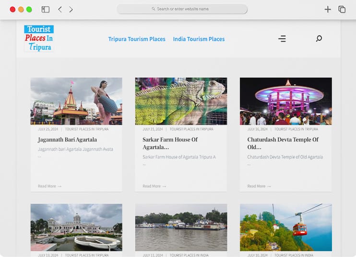Click category link beside July 16, 2024
Screen dimensions: 356x257
pyautogui.click(x=296, y=129)
